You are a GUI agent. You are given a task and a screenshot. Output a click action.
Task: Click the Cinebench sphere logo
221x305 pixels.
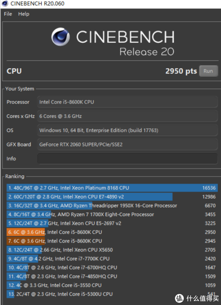pyautogui.click(x=60, y=37)
